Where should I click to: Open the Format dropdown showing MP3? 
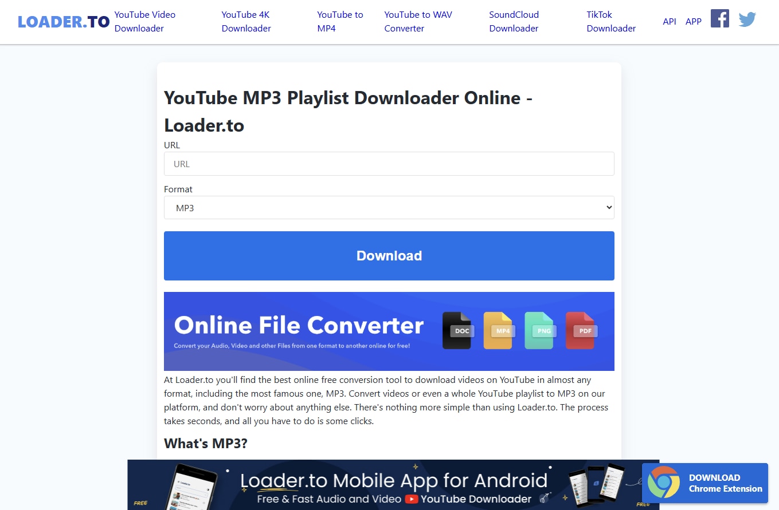[x=389, y=208]
